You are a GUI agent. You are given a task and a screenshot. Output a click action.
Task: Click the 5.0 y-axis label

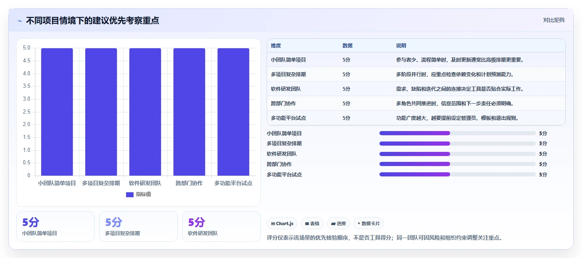26,48
